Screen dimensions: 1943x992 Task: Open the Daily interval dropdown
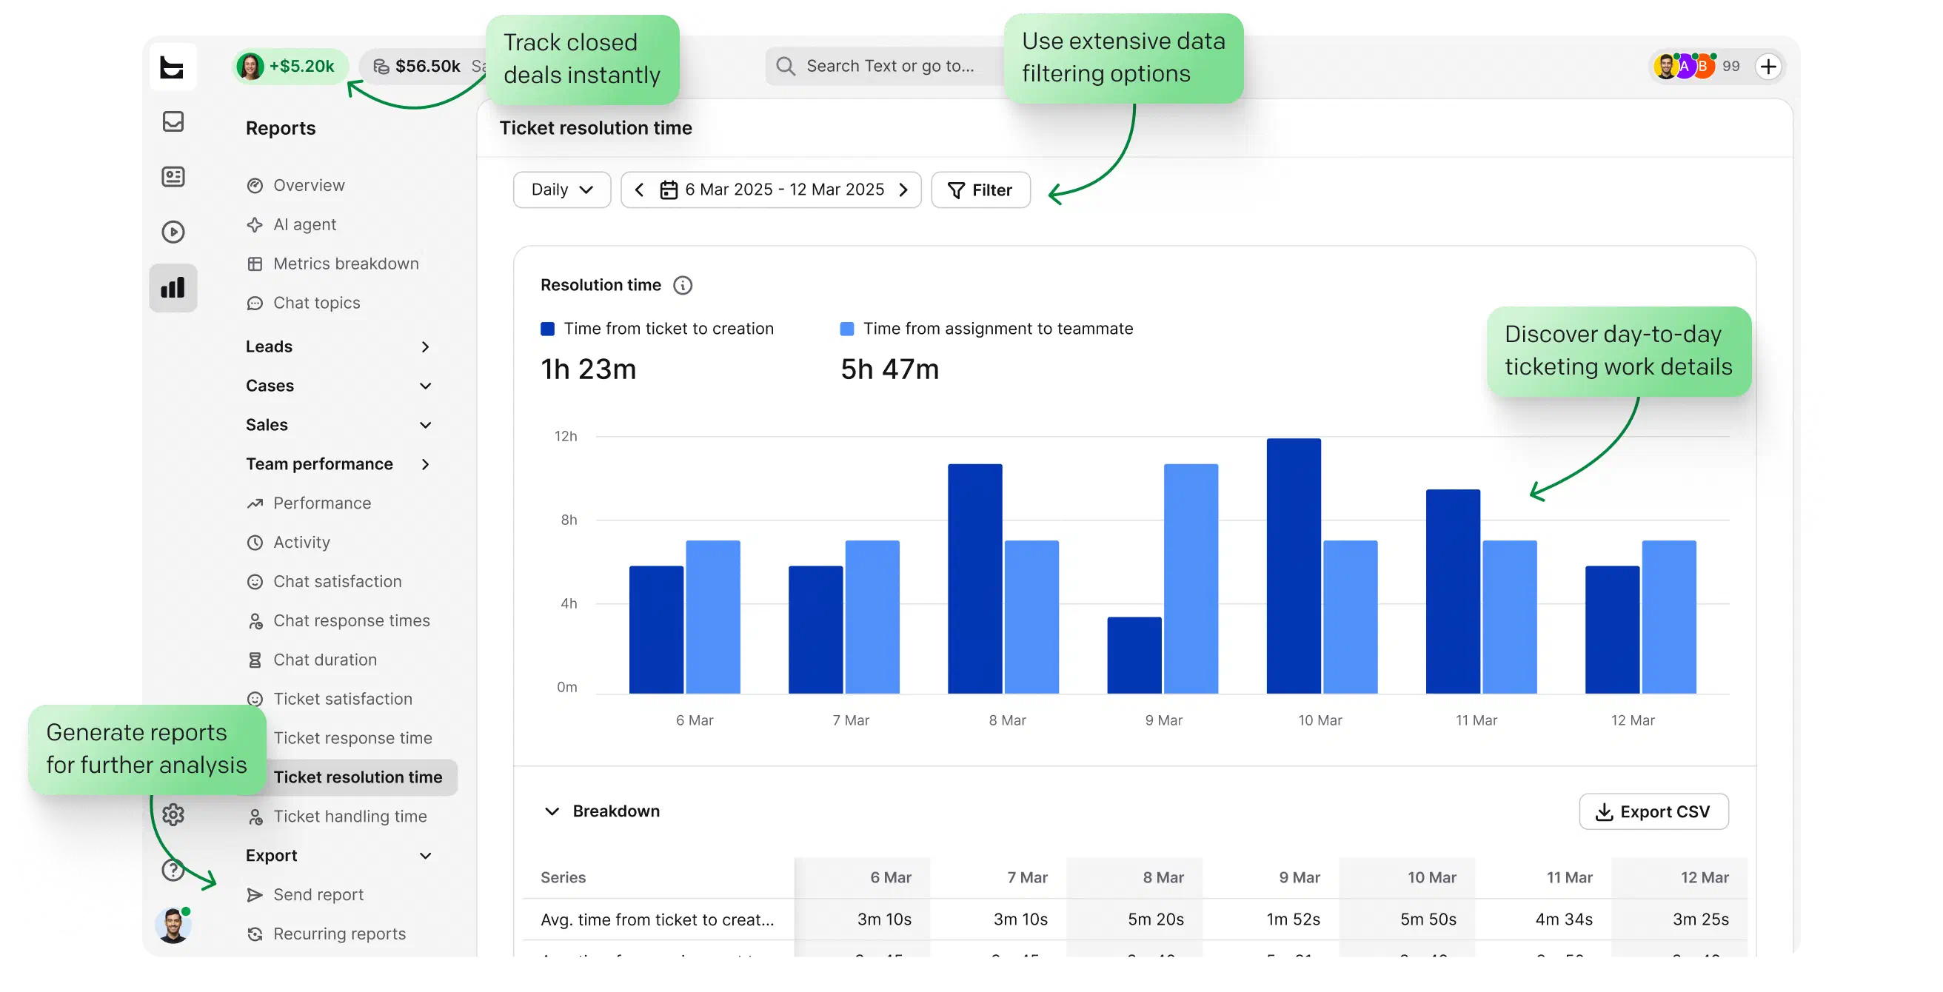click(x=561, y=190)
